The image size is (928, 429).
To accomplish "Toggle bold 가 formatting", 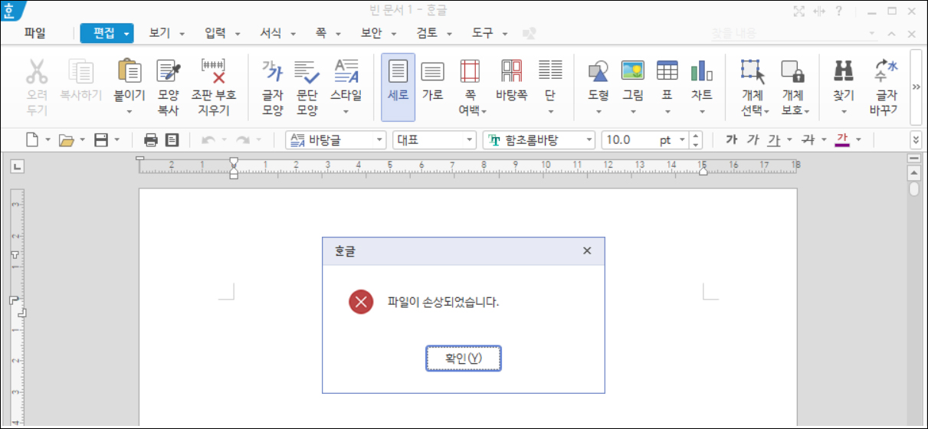I will click(x=731, y=139).
